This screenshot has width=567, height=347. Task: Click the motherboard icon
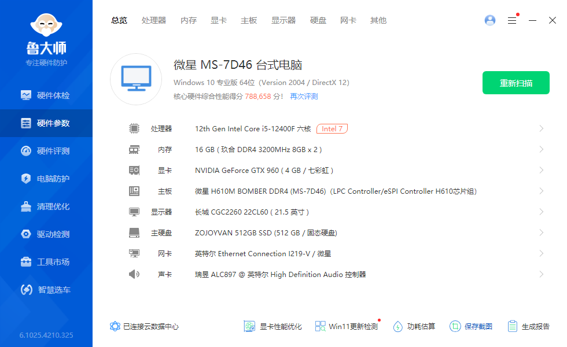[x=134, y=191]
